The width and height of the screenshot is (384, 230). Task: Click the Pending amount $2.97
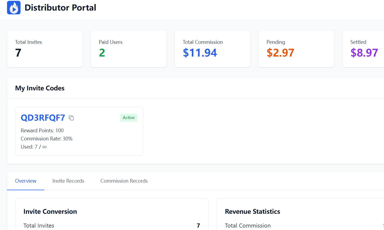(280, 53)
